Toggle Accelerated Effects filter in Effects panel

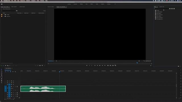coord(170,8)
